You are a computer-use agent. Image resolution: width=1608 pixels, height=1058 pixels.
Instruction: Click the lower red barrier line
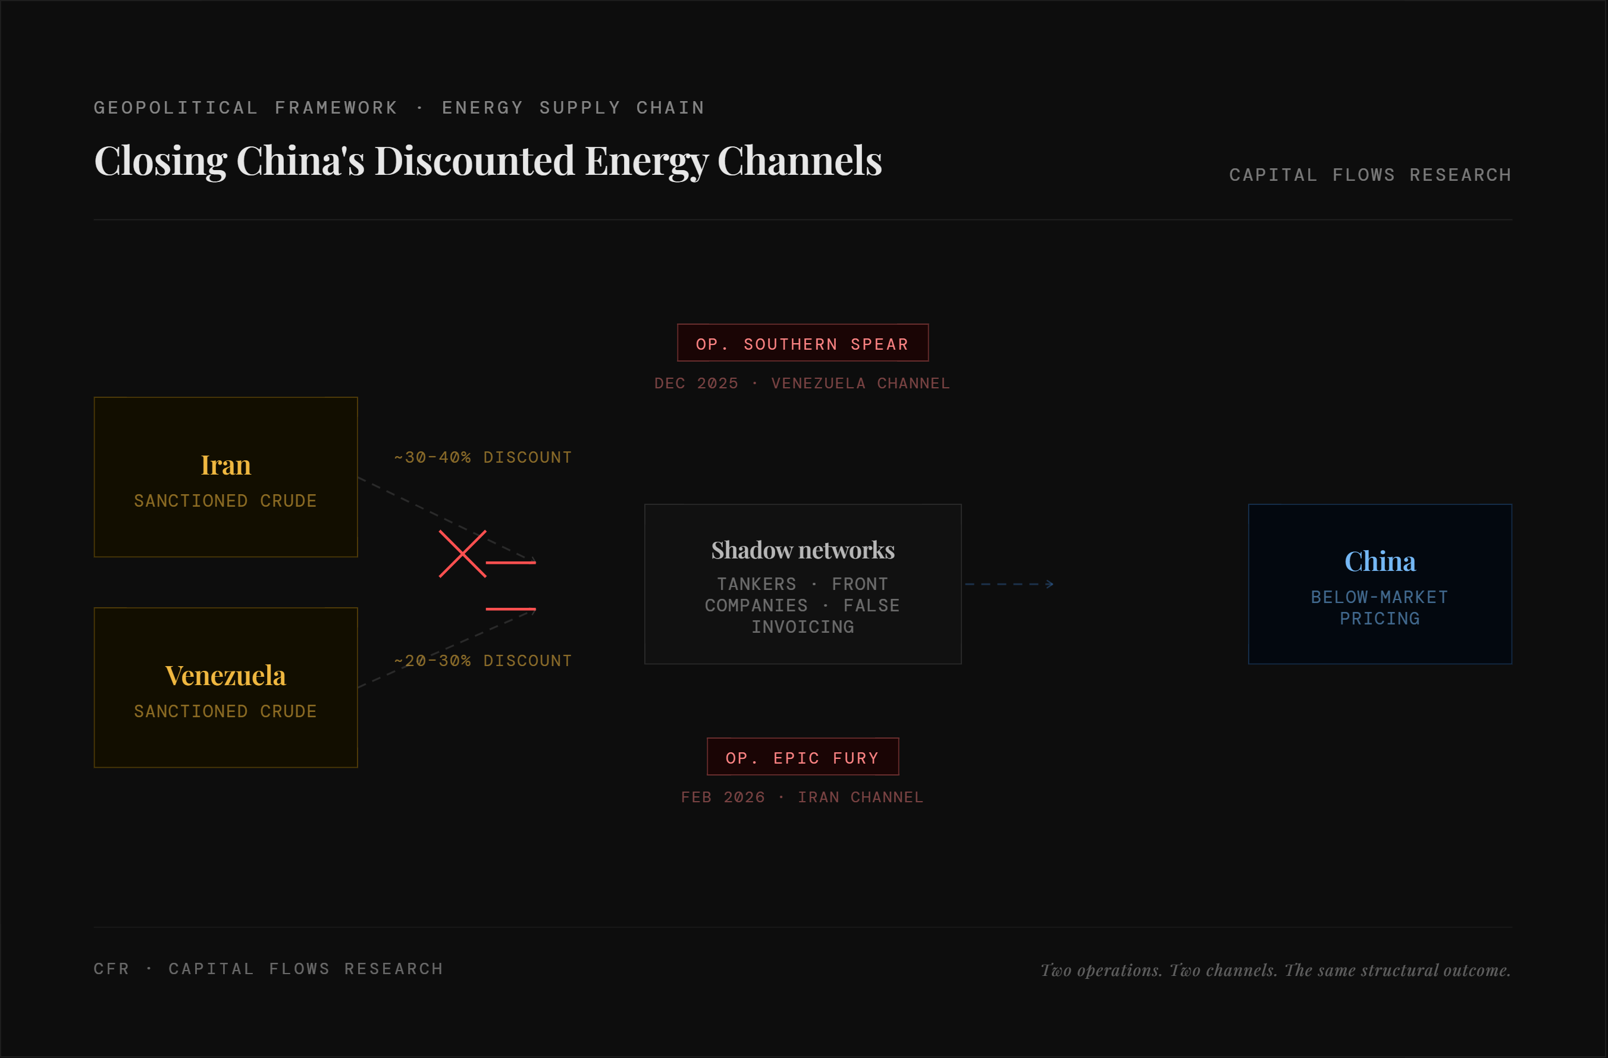pyautogui.click(x=511, y=609)
